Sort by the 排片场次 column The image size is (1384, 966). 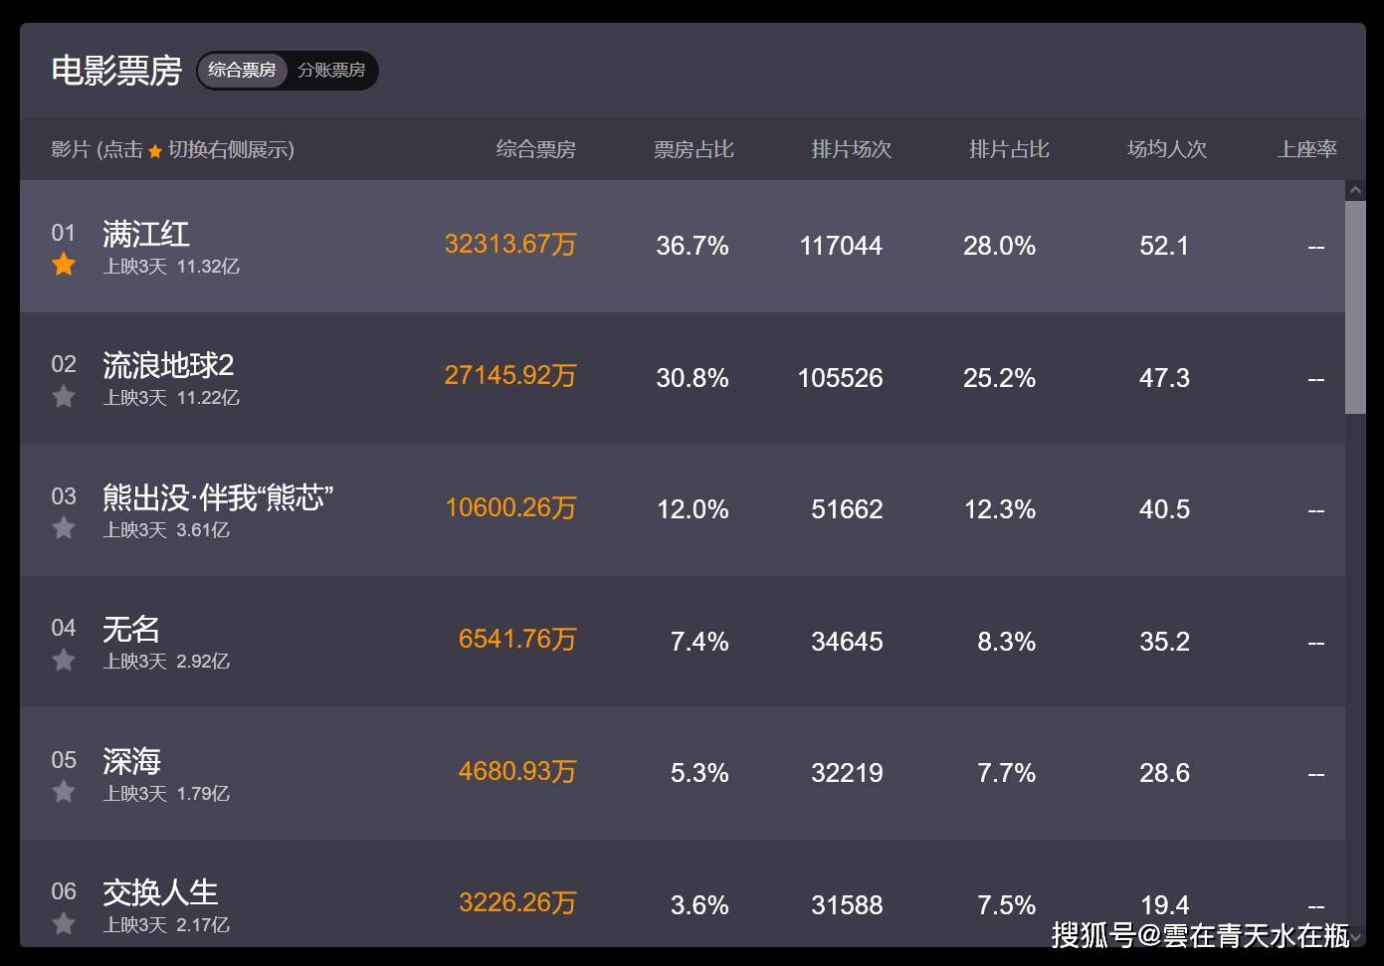click(x=851, y=149)
